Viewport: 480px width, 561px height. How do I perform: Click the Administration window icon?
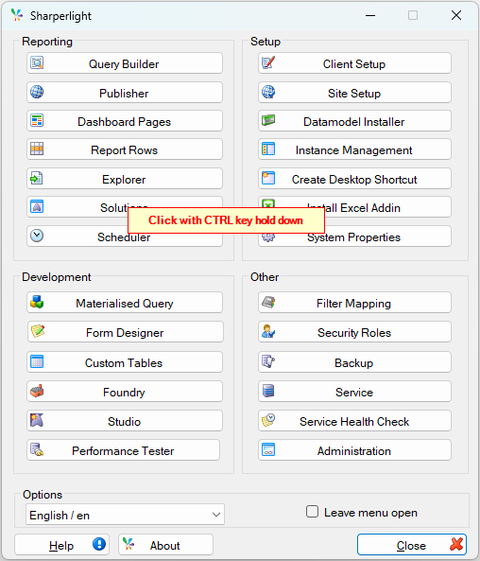tap(268, 449)
